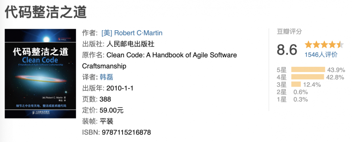The image size is (352, 142).
Task: Click the 1星 rating row label
Action: coord(282,99)
